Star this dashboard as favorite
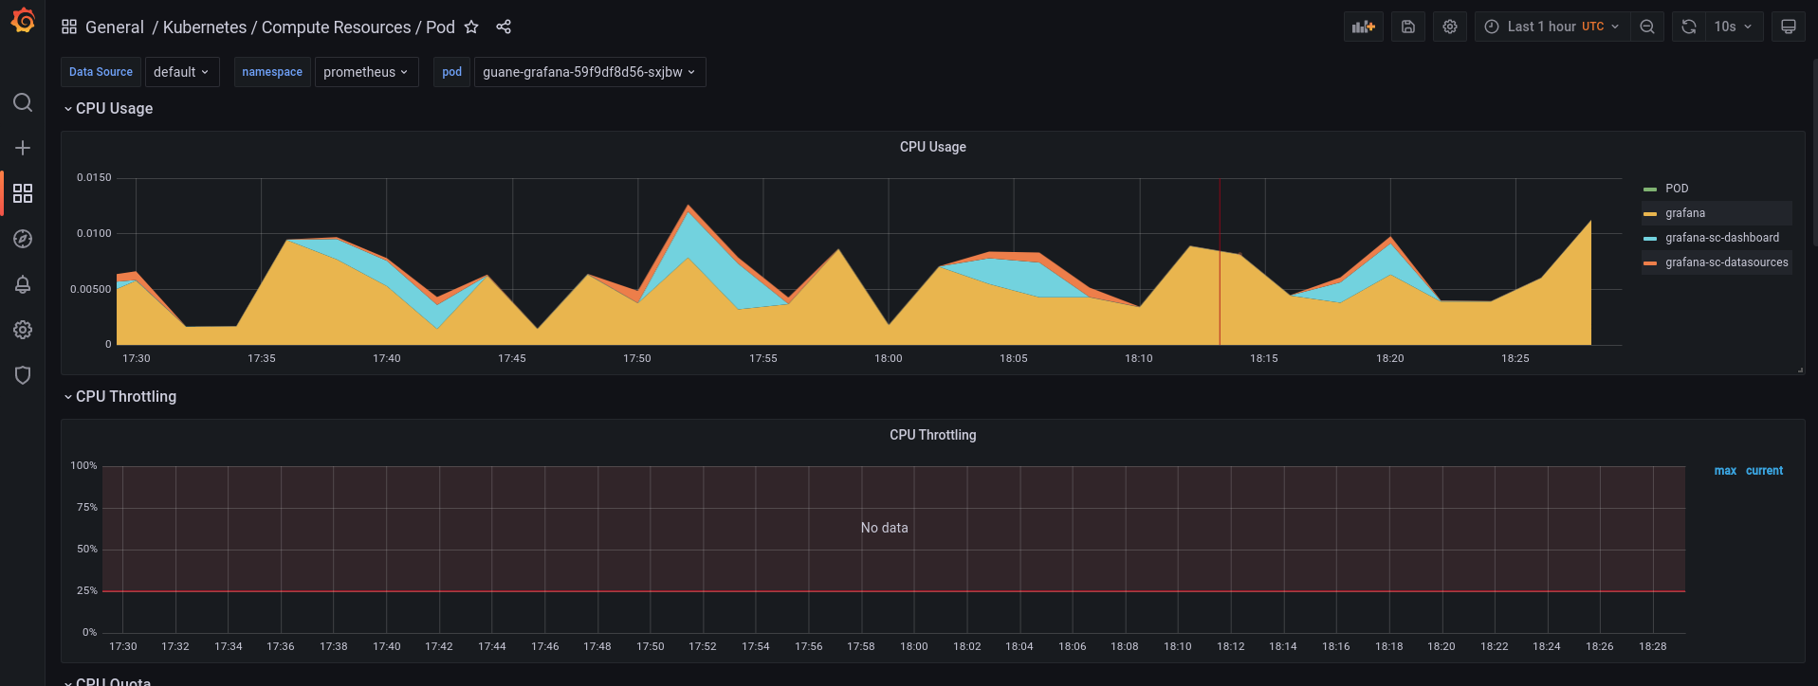 pos(471,27)
